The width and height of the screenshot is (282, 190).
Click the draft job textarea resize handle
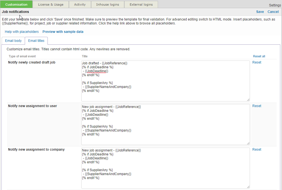248,100
